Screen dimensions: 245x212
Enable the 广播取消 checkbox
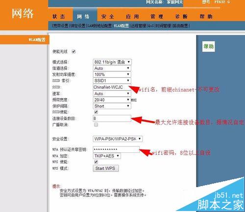[x=96, y=125]
